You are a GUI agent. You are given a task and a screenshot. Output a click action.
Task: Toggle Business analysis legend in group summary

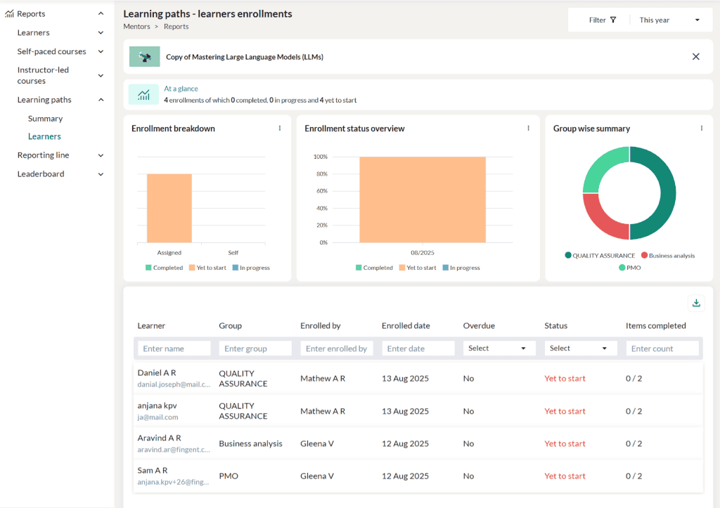pos(668,256)
